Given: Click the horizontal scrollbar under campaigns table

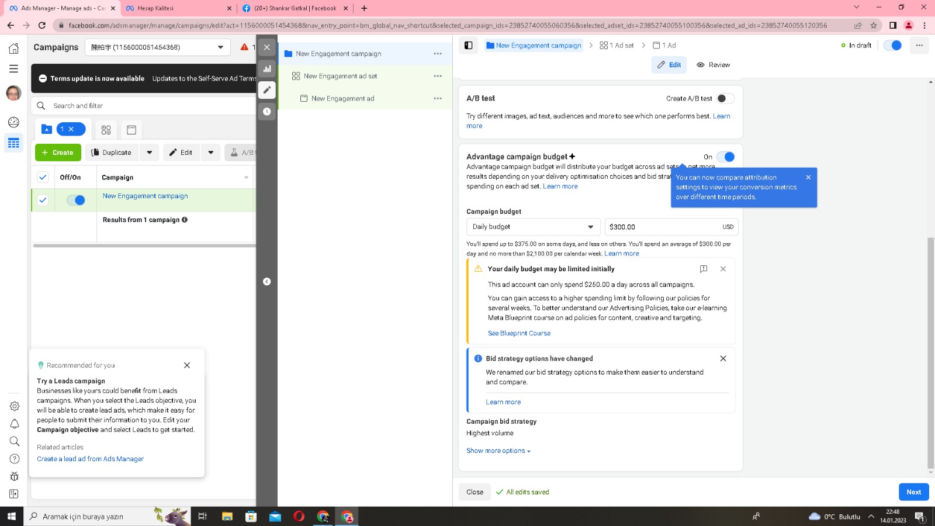Looking at the screenshot, I should (144, 246).
